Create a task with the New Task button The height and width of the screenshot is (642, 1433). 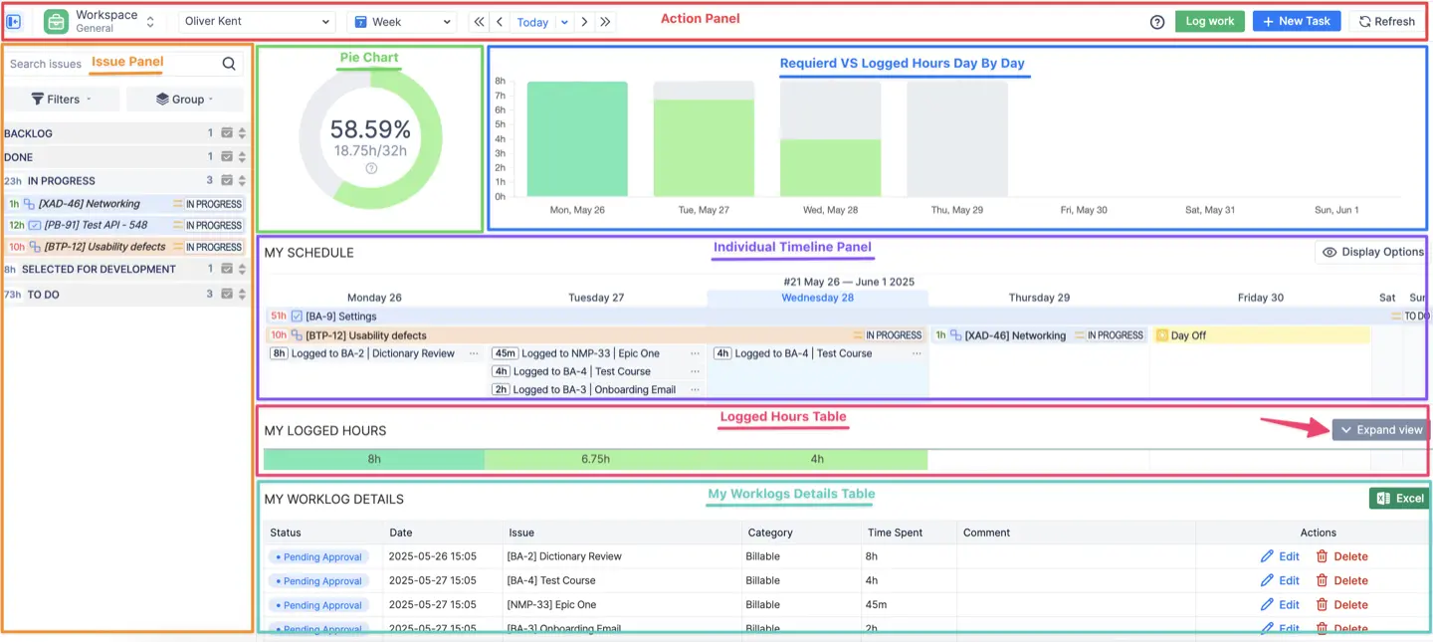1297,20
